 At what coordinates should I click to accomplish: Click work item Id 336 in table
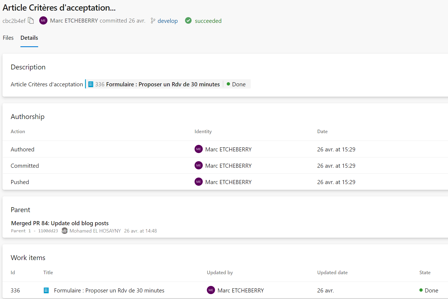click(x=15, y=291)
